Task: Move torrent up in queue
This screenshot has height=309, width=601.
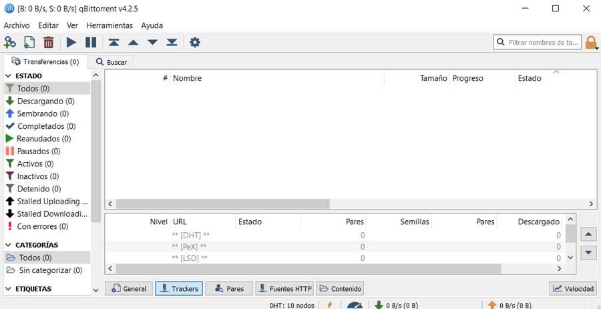Action: [x=133, y=43]
